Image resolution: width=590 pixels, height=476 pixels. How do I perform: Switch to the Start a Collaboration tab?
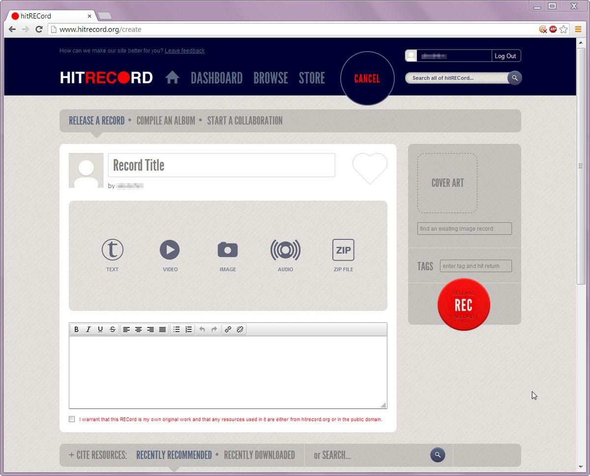pyautogui.click(x=245, y=121)
